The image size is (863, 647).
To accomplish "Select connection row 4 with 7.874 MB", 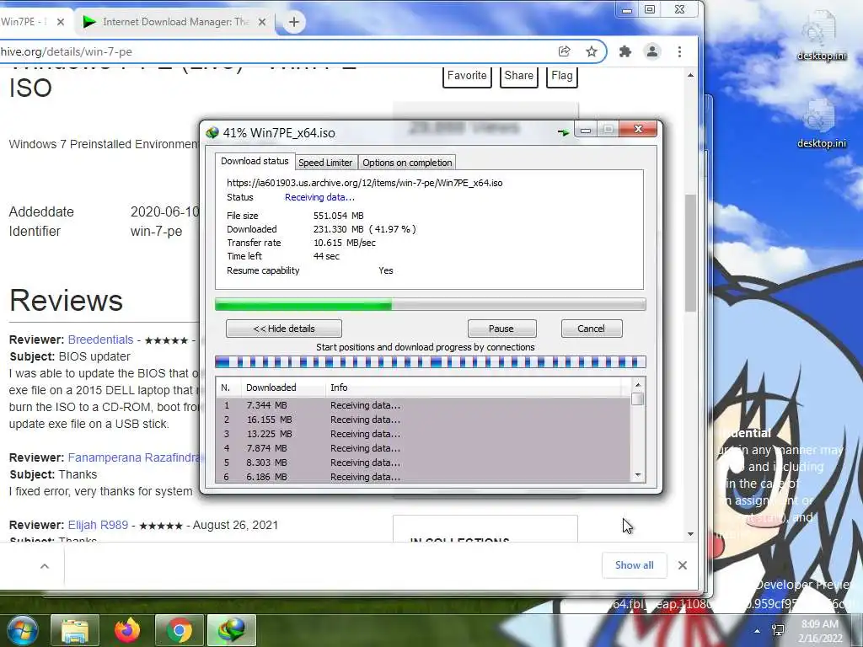I will (x=423, y=448).
